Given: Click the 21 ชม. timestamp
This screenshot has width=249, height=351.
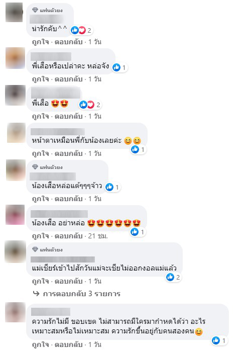Looking at the screenshot, I should tap(98, 236).
